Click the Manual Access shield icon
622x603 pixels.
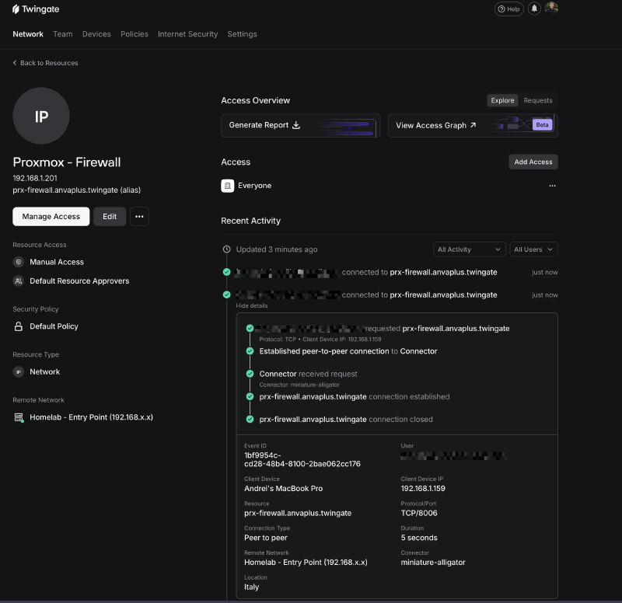click(18, 262)
